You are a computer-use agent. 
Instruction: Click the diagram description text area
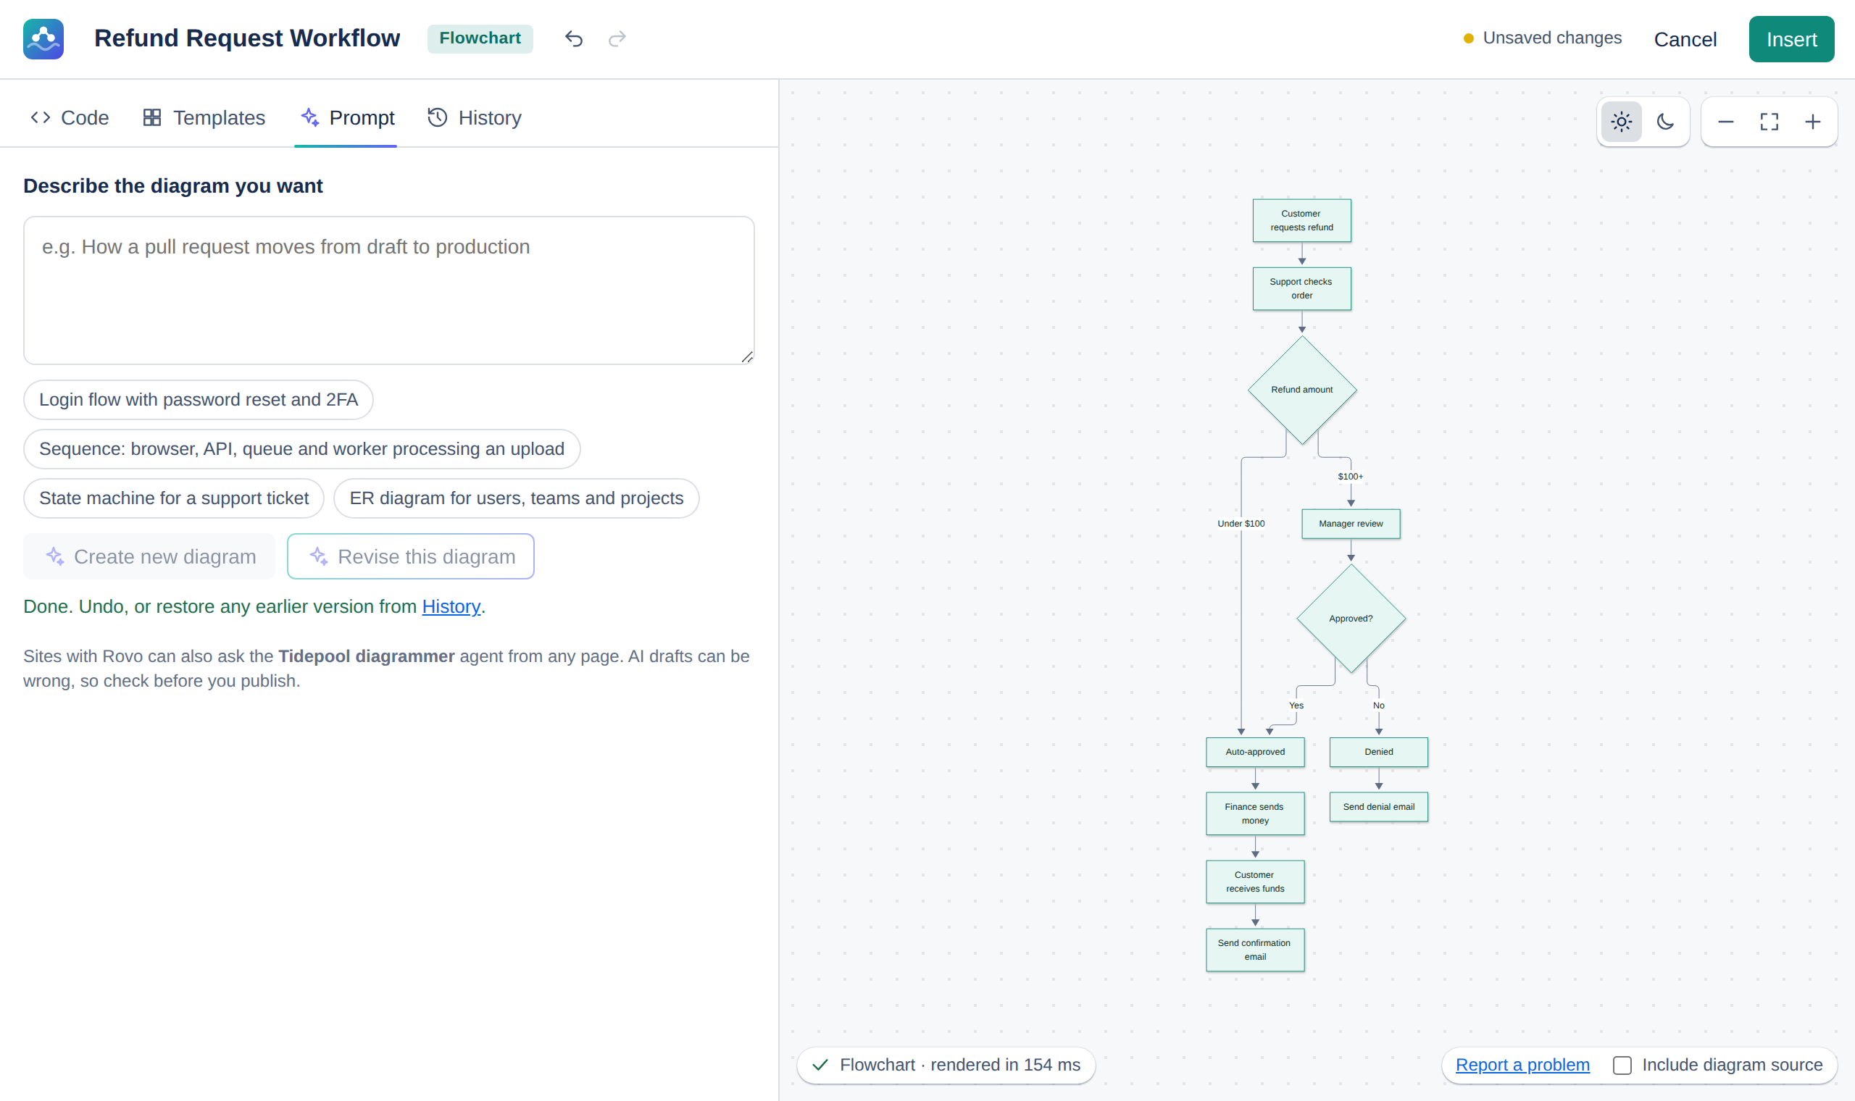tap(389, 290)
